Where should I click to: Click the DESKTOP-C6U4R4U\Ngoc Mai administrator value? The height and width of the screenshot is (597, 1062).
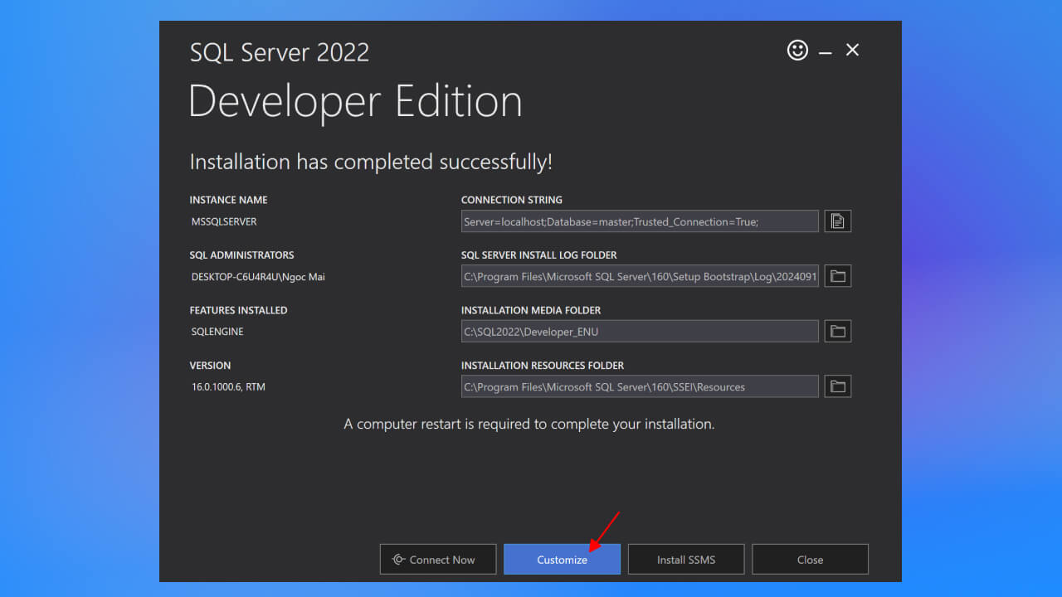[258, 277]
